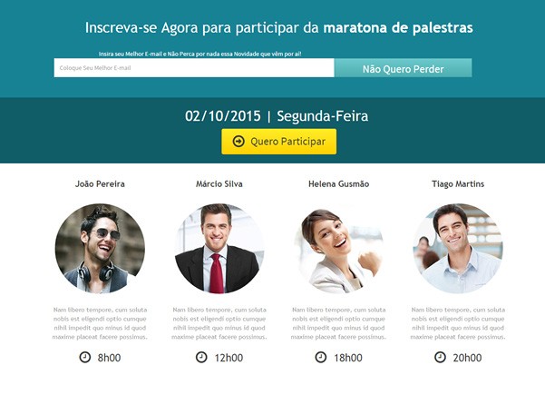Click the Não Quero Perder button
The width and height of the screenshot is (545, 395).
(x=404, y=68)
